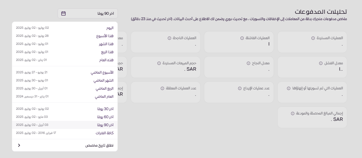This screenshot has width=362, height=158.
Task: Click info icon next to العمليات الفاشلة
Action: click(242, 38)
